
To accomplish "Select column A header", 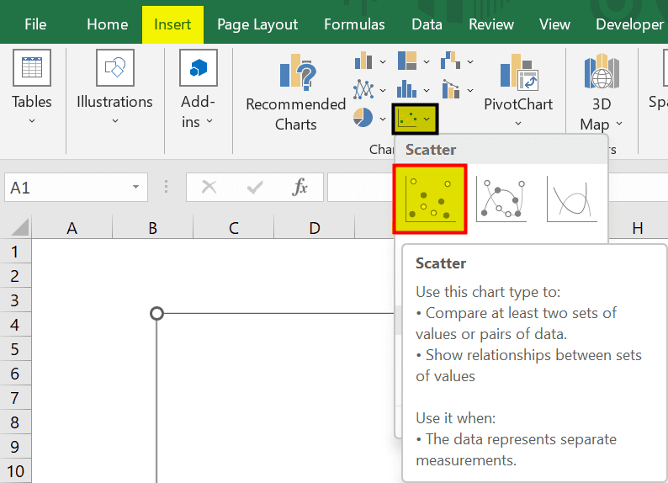I will click(72, 228).
